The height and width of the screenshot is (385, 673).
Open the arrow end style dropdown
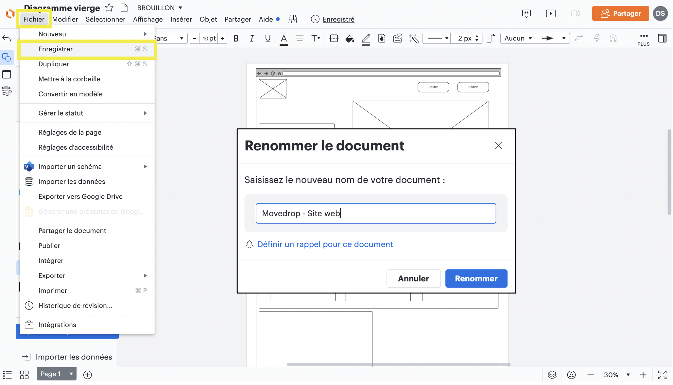point(553,38)
